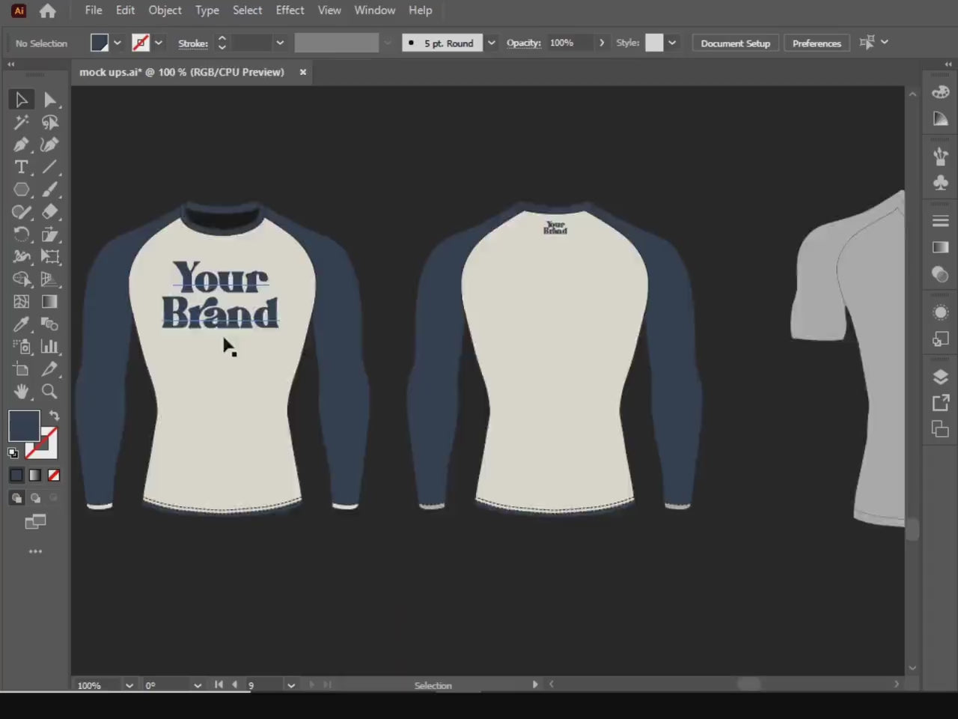
Task: Open the Color panel palette icon
Action: (x=941, y=91)
